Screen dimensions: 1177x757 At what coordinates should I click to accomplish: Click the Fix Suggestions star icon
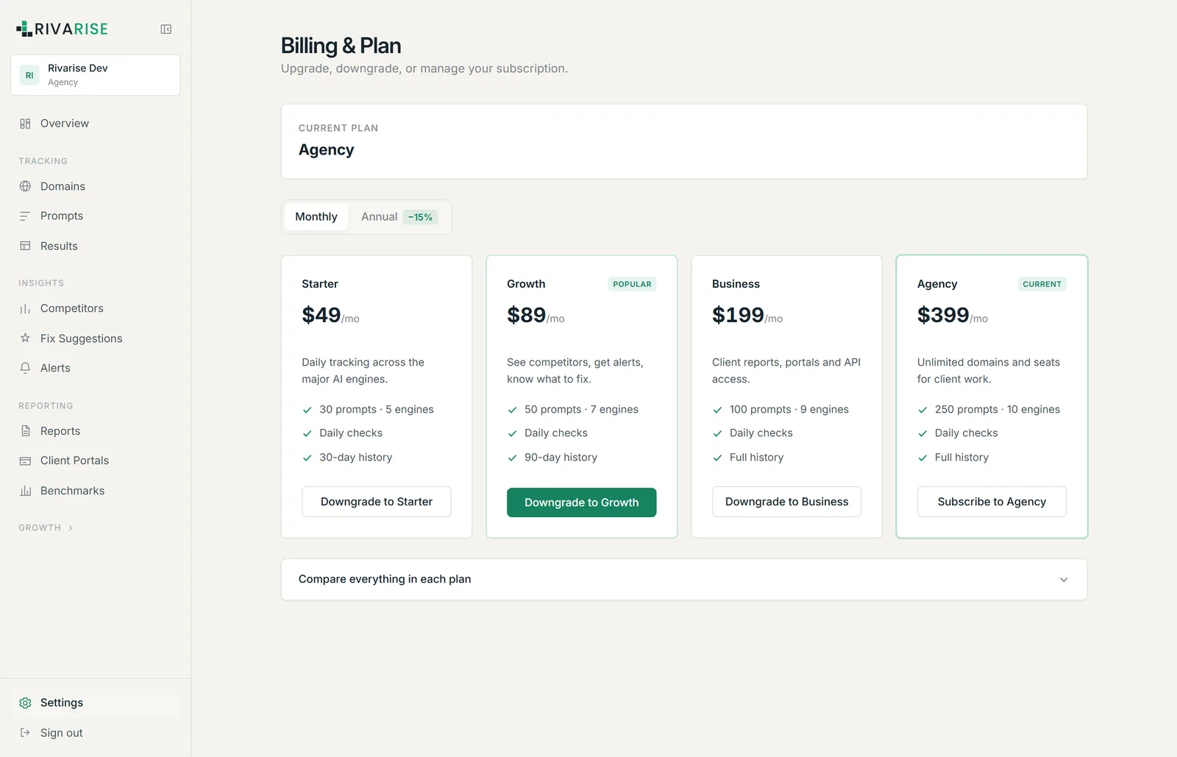click(25, 338)
